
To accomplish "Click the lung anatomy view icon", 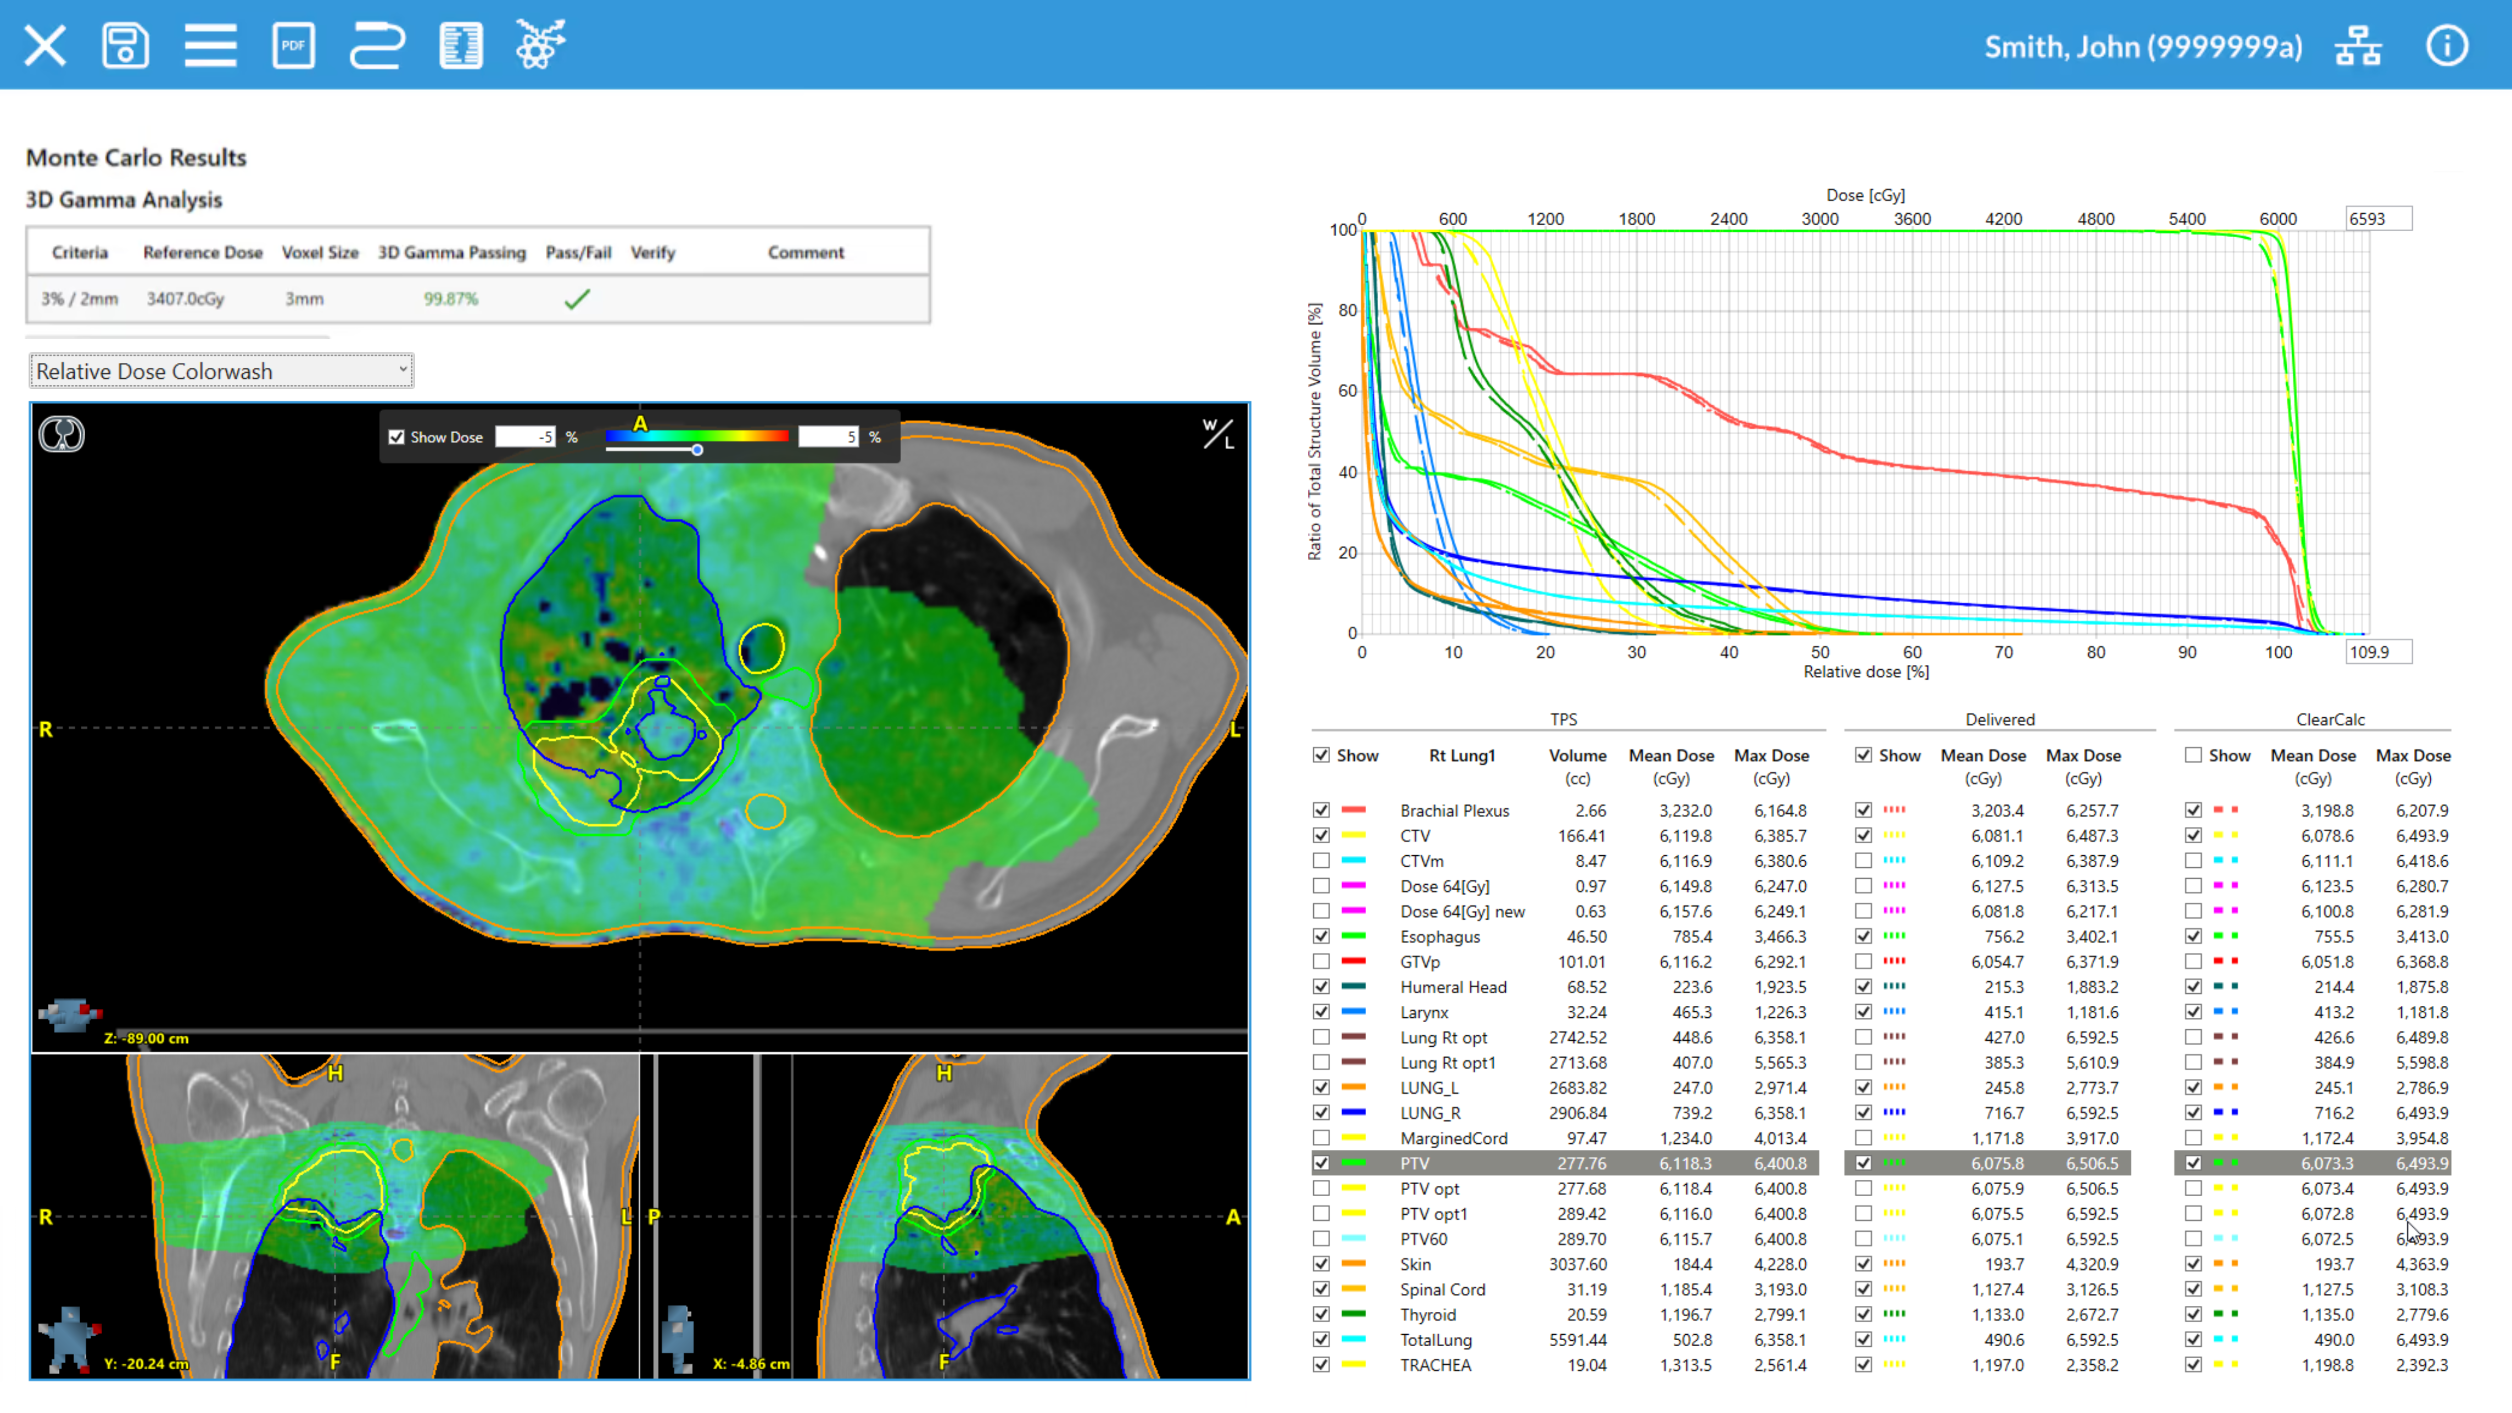I will (61, 434).
